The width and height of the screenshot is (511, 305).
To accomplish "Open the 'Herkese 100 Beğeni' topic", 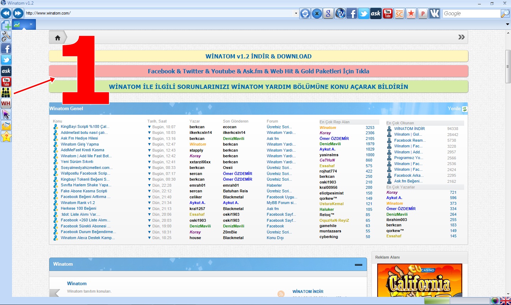I will pos(78,209).
